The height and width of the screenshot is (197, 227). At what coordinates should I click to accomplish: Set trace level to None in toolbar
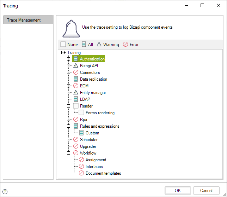[x=69, y=44]
